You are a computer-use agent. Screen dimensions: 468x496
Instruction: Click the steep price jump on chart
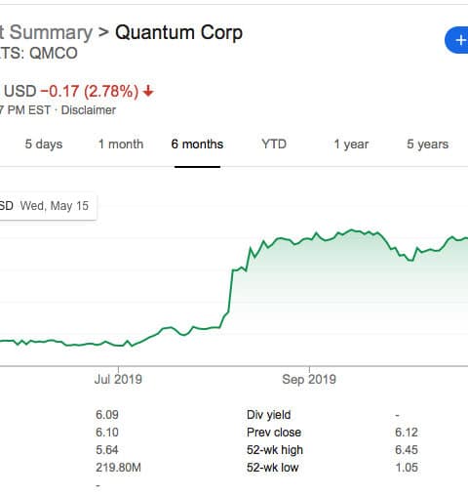click(230, 291)
